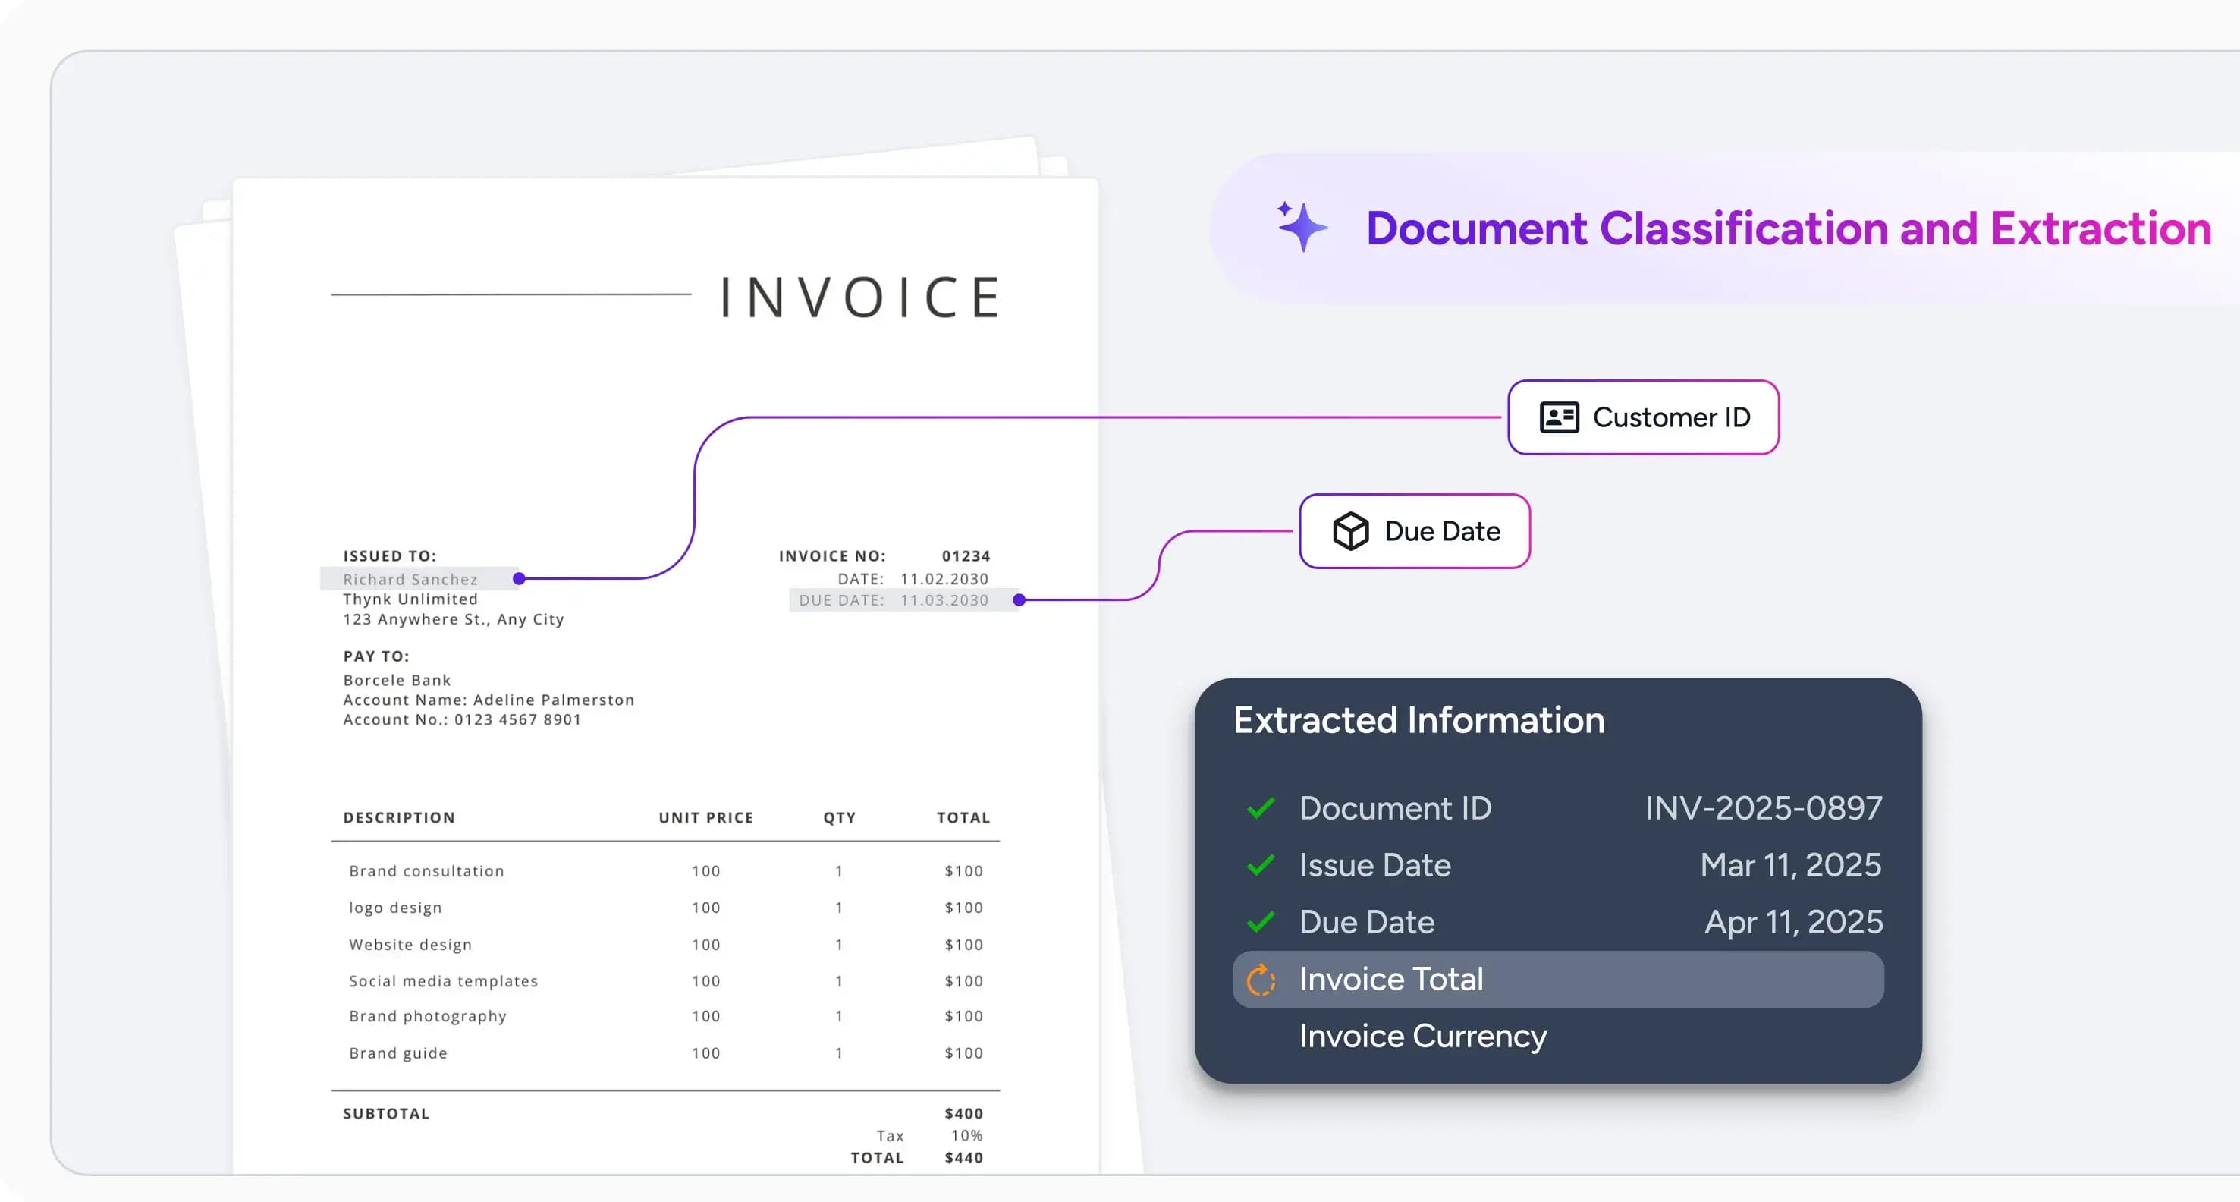This screenshot has width=2240, height=1202.
Task: Click the Document Classification and Extraction heading
Action: 1788,228
